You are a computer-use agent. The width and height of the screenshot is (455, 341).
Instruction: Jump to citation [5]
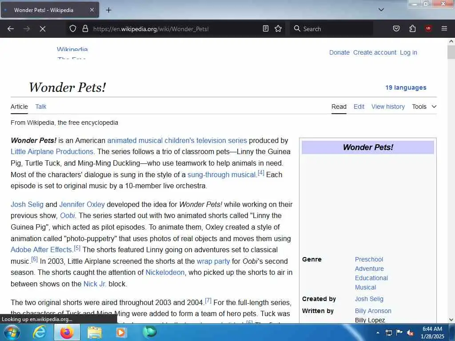77,248
